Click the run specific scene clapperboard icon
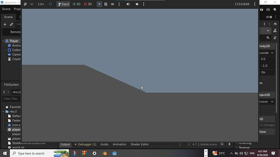The width and height of the screenshot is (280, 157). 268,9
